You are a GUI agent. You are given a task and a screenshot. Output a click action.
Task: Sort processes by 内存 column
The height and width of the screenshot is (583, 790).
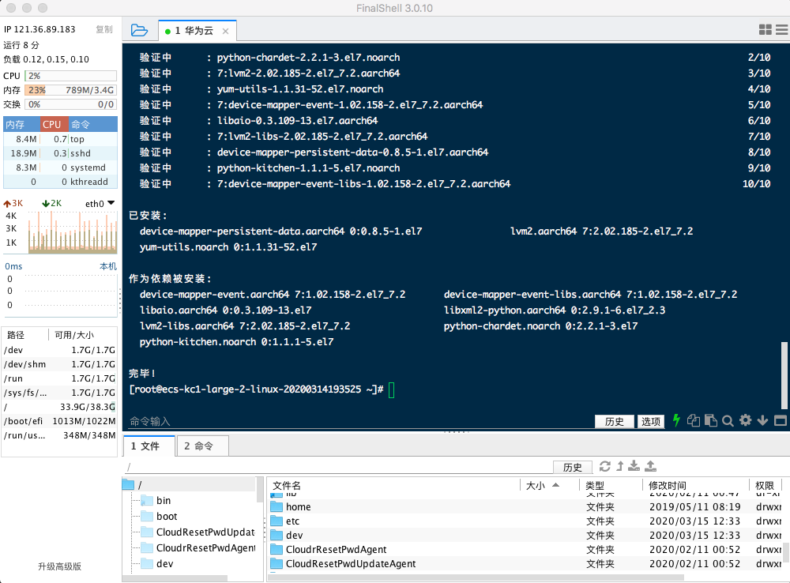coord(21,124)
